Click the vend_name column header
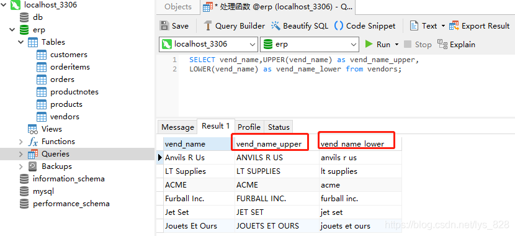 pos(199,144)
